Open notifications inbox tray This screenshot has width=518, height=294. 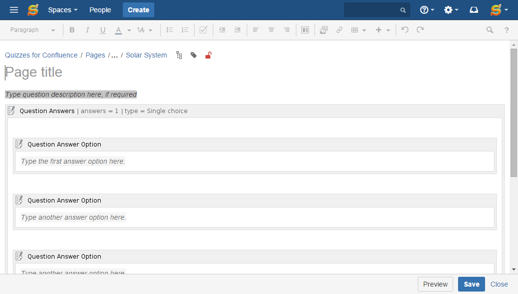coord(474,10)
